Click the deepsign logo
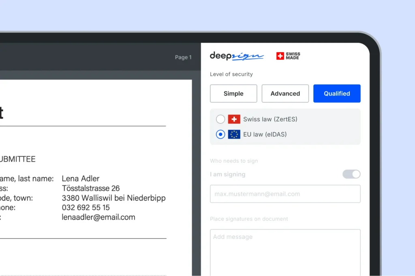The image size is (415, 276). (237, 56)
